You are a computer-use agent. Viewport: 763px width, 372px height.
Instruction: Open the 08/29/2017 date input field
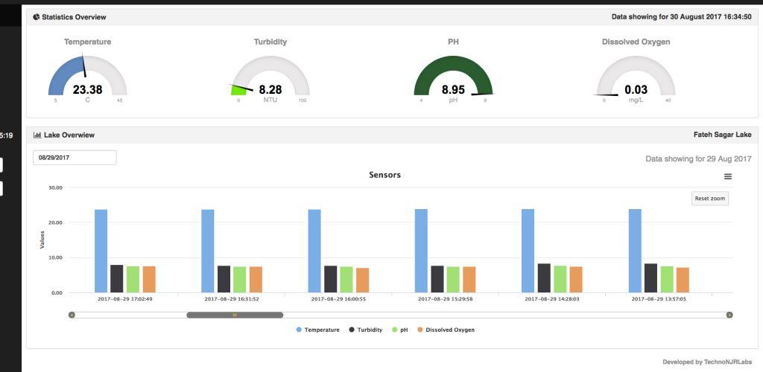coord(75,158)
